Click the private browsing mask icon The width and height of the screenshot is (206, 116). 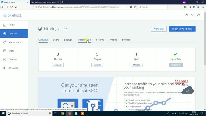(x=184, y=2)
